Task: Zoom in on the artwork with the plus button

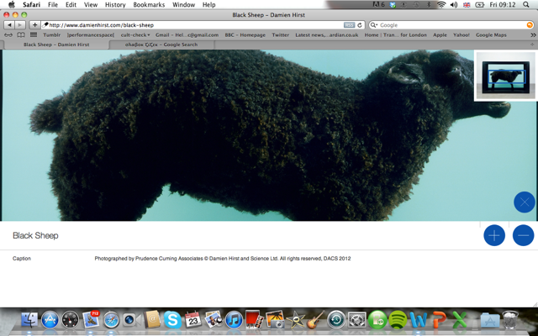Action: pos(494,235)
